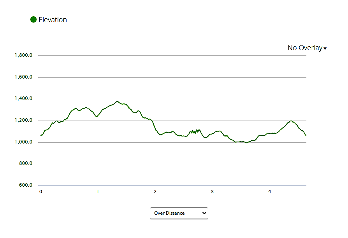
Task: Click the green Elevation legend marker
Action: tap(33, 19)
